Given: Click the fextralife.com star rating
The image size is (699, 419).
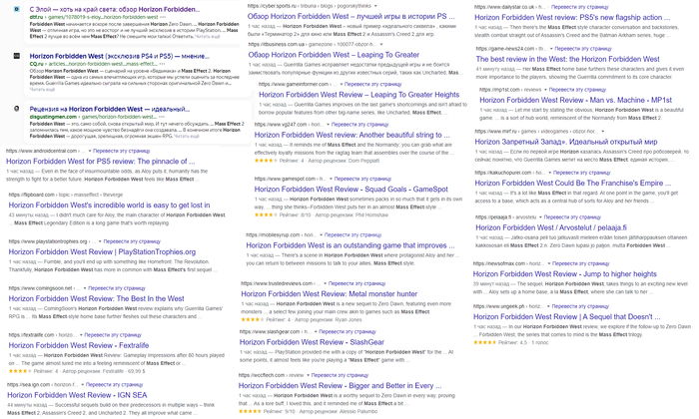Looking at the screenshot, I should tap(20, 371).
